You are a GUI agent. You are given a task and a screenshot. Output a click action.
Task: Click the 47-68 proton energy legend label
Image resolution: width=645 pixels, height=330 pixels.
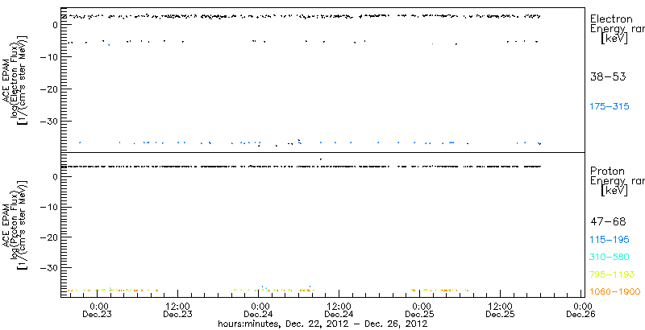[608, 222]
